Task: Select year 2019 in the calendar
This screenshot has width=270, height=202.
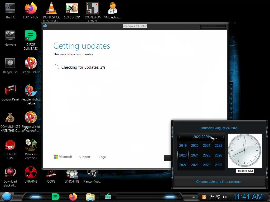Action: click(183, 145)
